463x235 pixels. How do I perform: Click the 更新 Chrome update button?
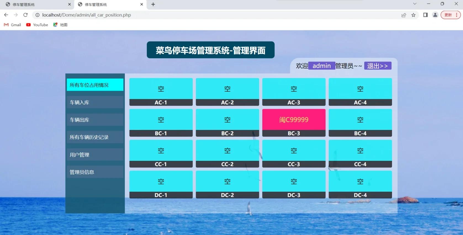[451, 15]
